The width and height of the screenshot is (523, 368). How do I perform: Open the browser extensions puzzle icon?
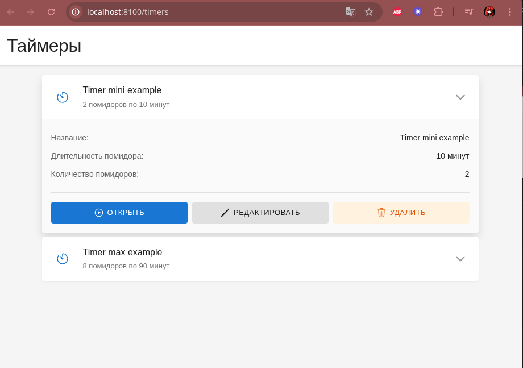pyautogui.click(x=438, y=12)
